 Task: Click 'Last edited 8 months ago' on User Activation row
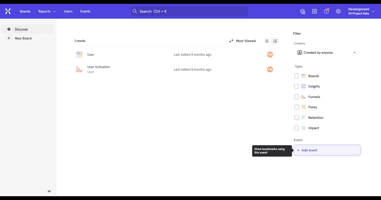pyautogui.click(x=192, y=70)
